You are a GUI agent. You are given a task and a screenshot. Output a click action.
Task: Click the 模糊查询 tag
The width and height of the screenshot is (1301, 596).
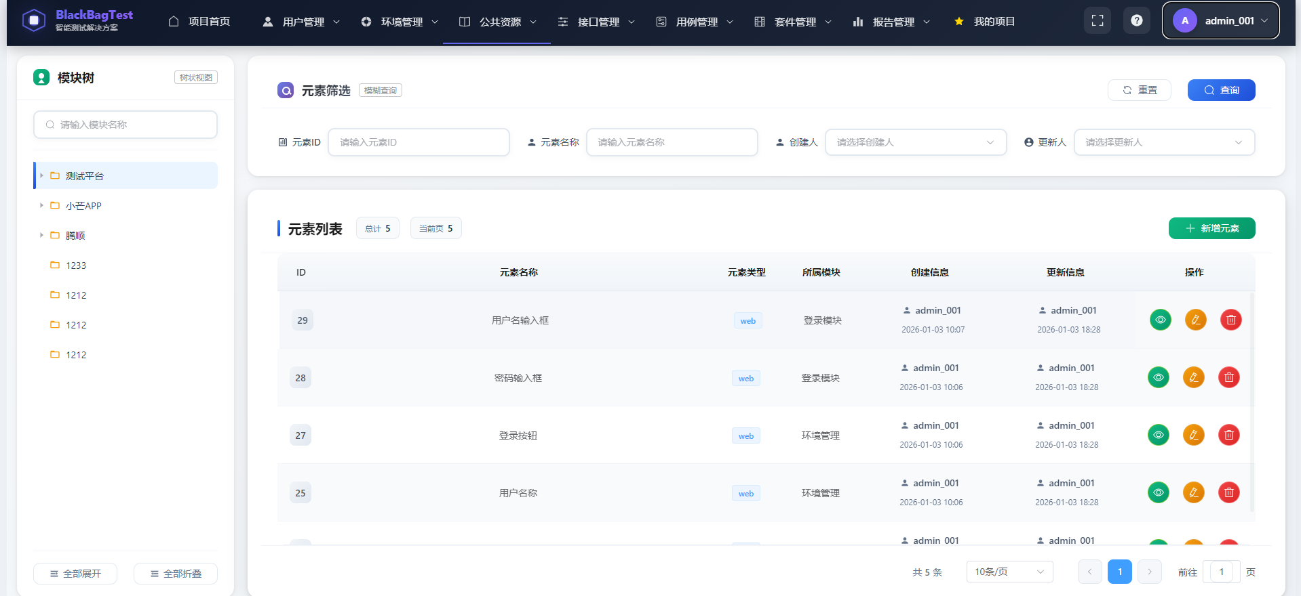click(381, 90)
